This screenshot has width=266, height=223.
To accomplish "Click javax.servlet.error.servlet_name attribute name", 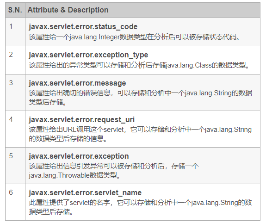I will pyautogui.click(x=85, y=192).
